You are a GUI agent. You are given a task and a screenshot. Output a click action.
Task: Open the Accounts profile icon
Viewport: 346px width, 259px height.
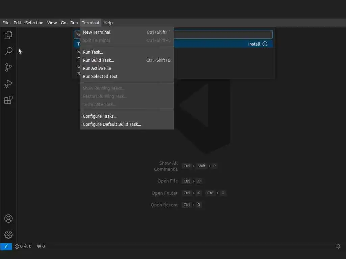point(8,219)
